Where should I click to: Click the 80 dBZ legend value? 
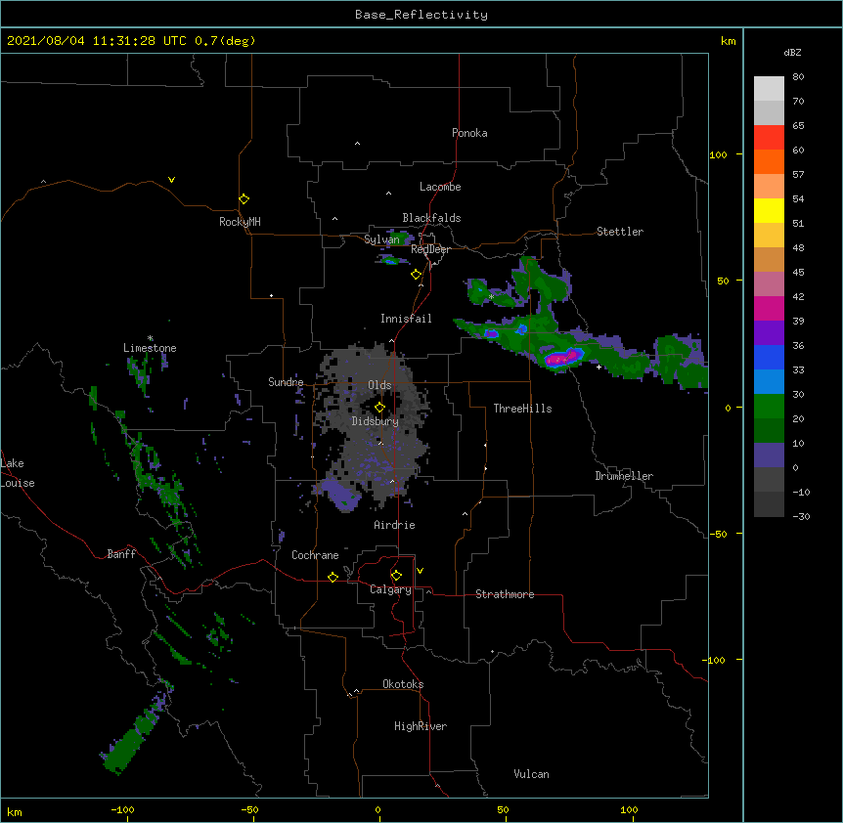pos(798,77)
